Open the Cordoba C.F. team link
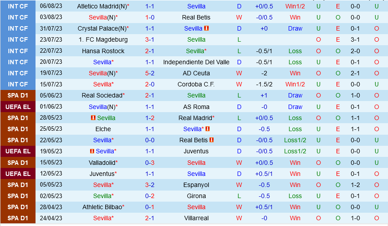This screenshot has width=388, height=226. pos(196,84)
